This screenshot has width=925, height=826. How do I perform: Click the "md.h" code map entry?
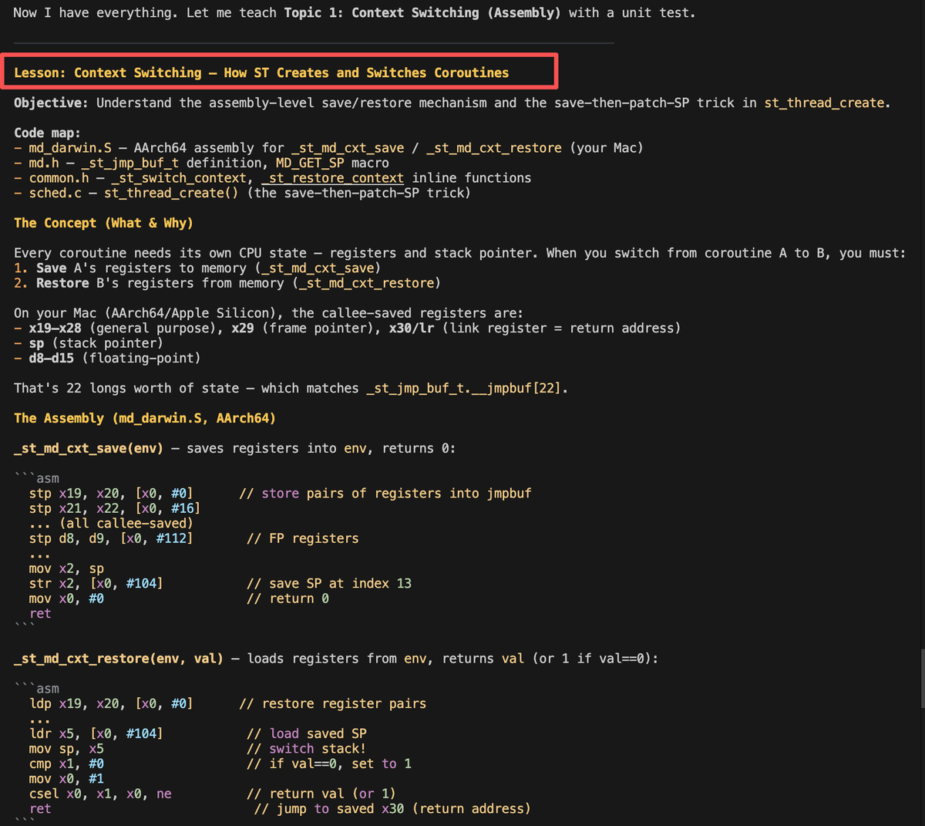click(x=44, y=163)
